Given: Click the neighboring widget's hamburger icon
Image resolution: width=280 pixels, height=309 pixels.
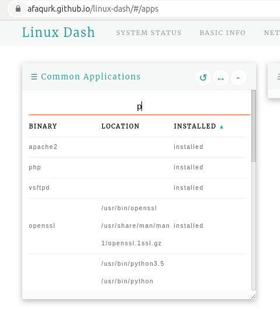Looking at the screenshot, I should coord(278,77).
